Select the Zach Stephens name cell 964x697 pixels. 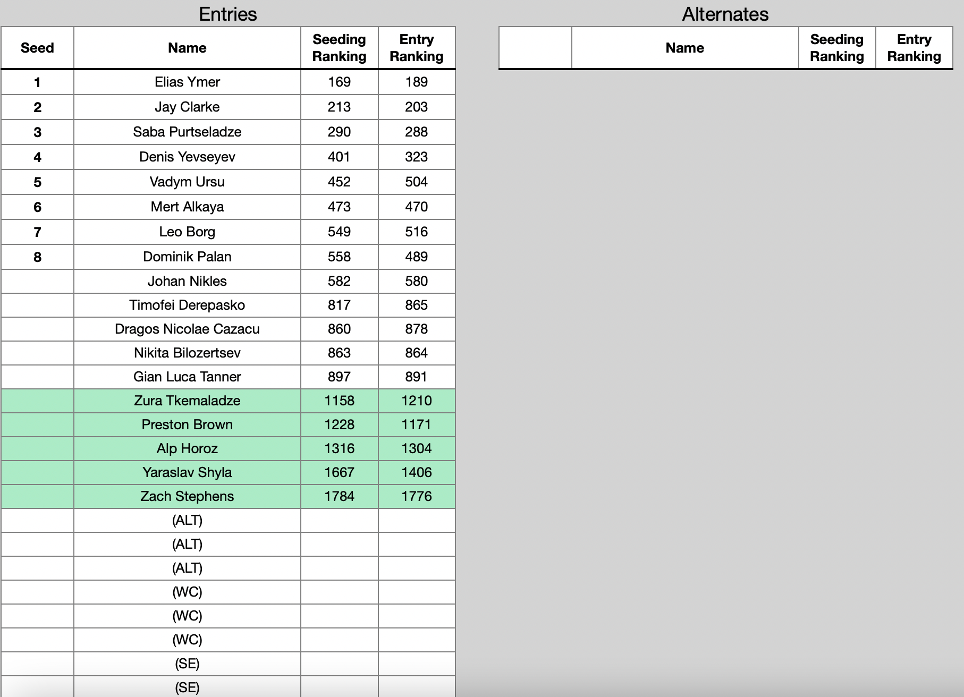[187, 497]
